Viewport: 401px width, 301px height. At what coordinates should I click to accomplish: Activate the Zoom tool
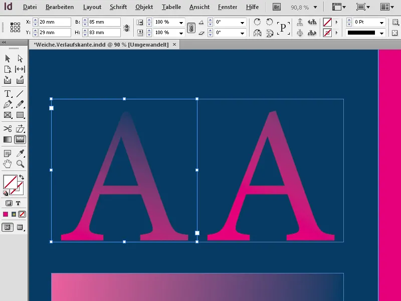[x=20, y=164]
